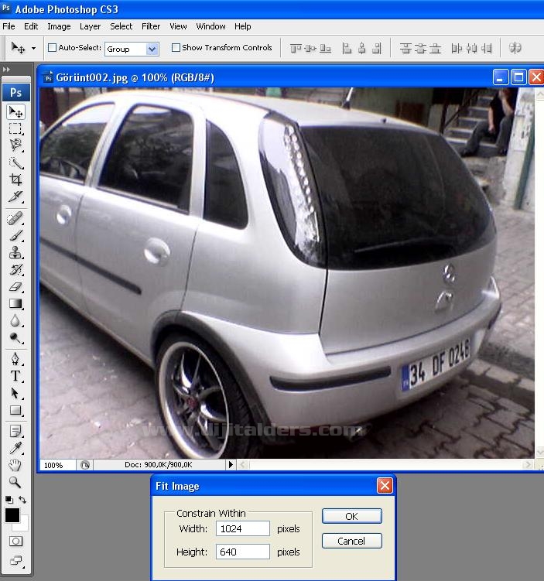Toggle Quick Mask mode

tap(15, 542)
